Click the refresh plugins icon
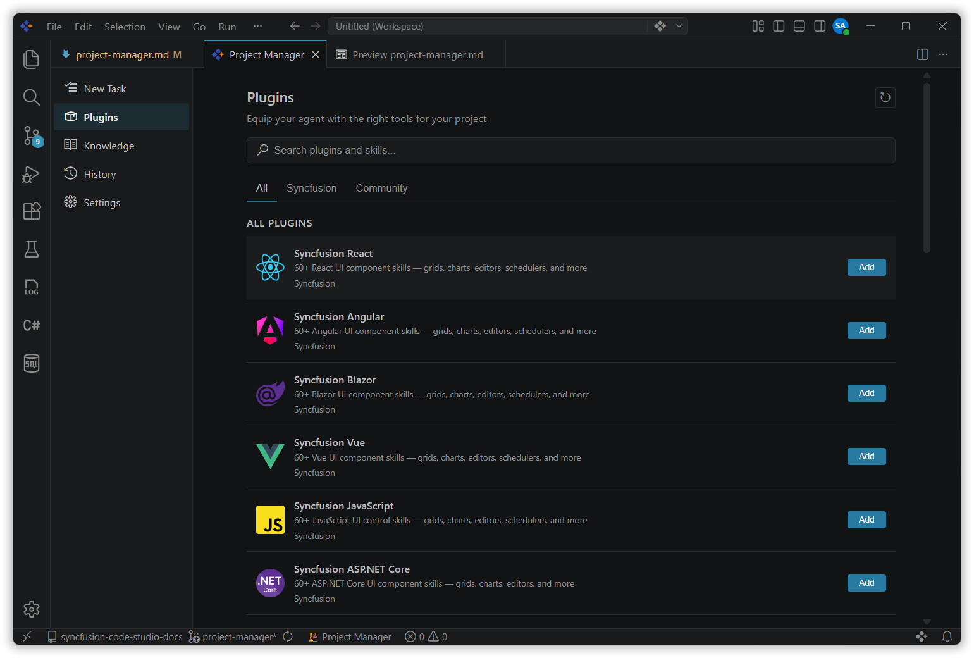Viewport: 974px width, 658px height. 885,97
